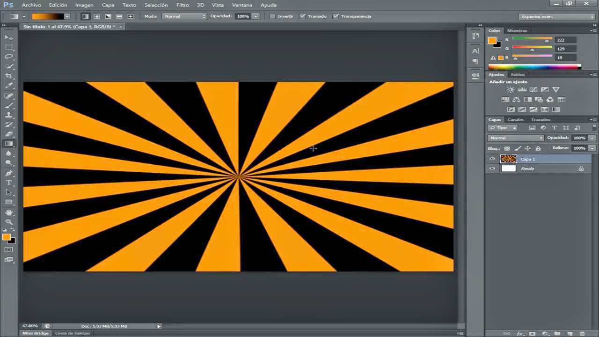Click the B value input field

click(x=565, y=58)
